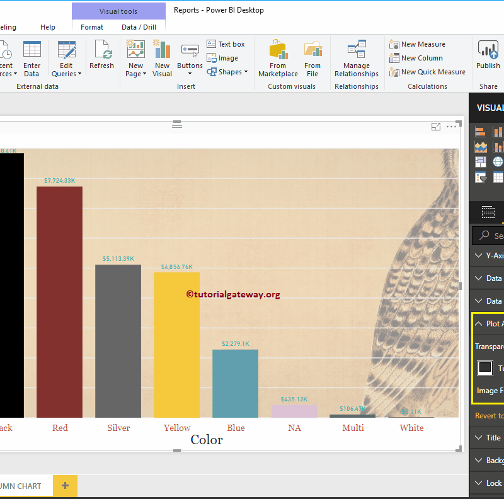Add a new report page with plus button
Image resolution: width=504 pixels, height=499 pixels.
coord(65,486)
